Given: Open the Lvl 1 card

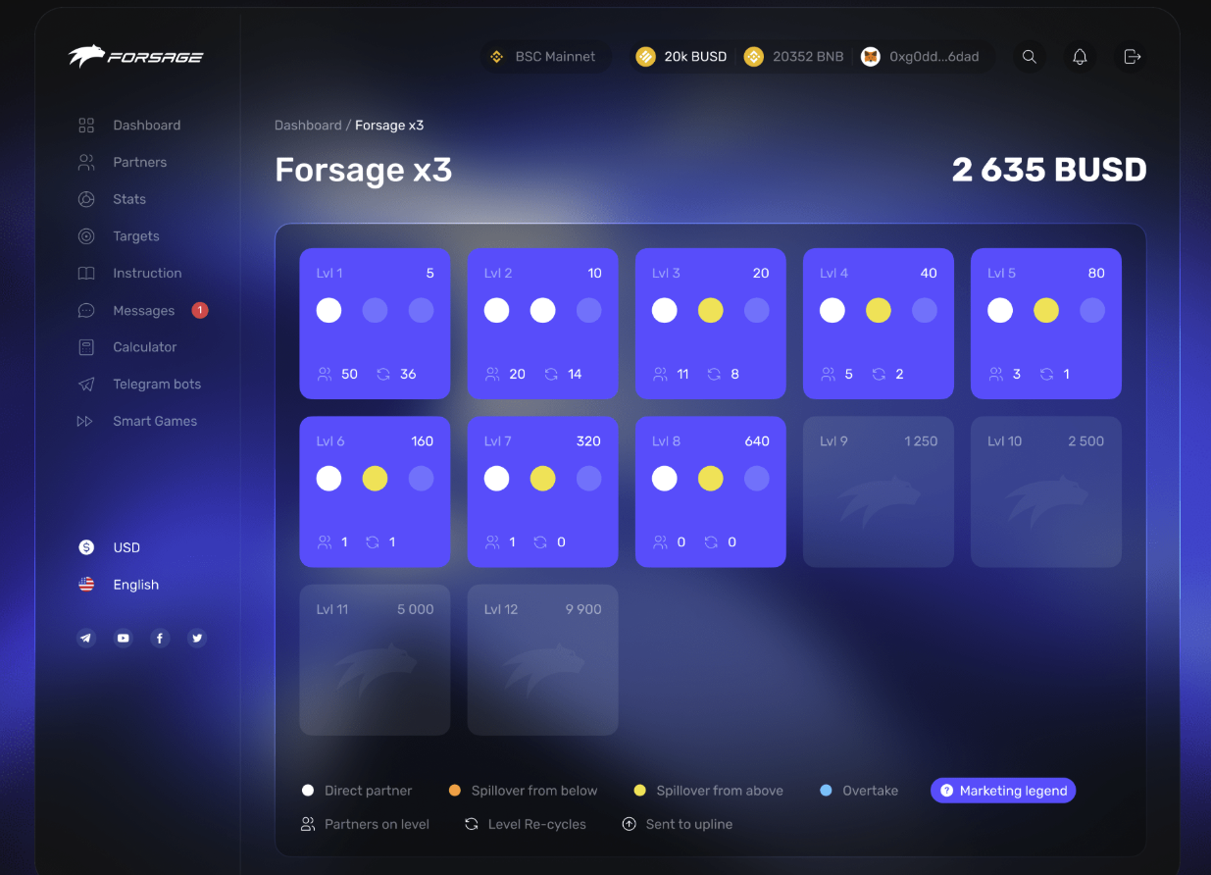Looking at the screenshot, I should click(375, 324).
